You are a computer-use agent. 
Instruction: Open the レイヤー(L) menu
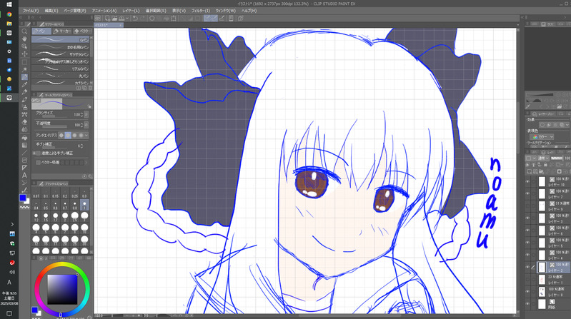[130, 11]
